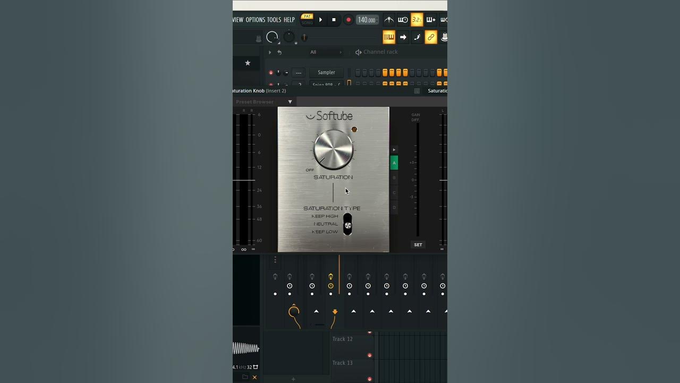Click the Saturation Type switch
The image size is (680, 383).
tap(347, 224)
